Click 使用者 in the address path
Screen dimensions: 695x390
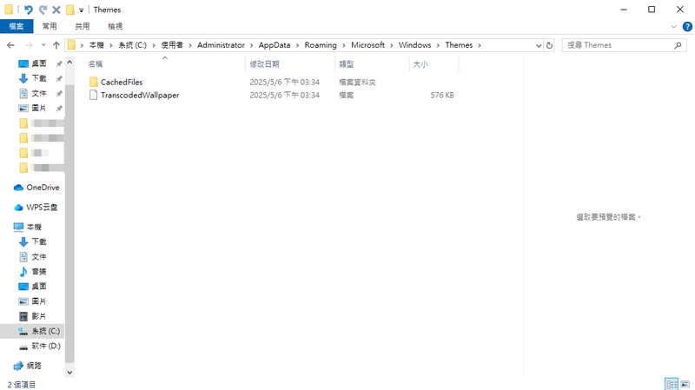[172, 45]
